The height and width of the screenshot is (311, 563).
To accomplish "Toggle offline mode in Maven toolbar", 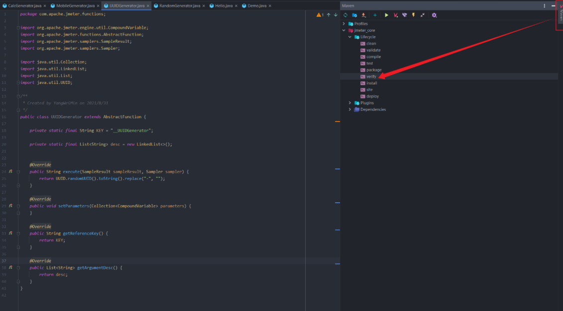I will click(x=405, y=15).
